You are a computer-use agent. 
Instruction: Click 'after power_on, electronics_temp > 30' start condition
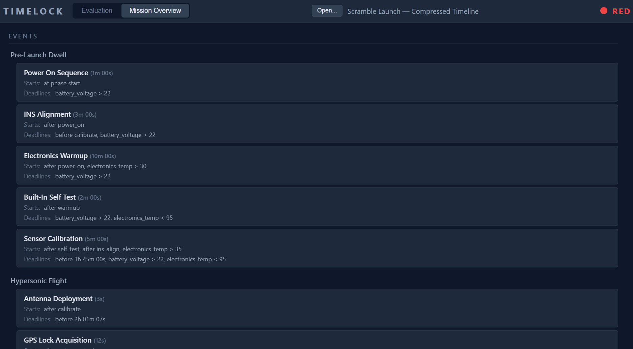click(95, 166)
